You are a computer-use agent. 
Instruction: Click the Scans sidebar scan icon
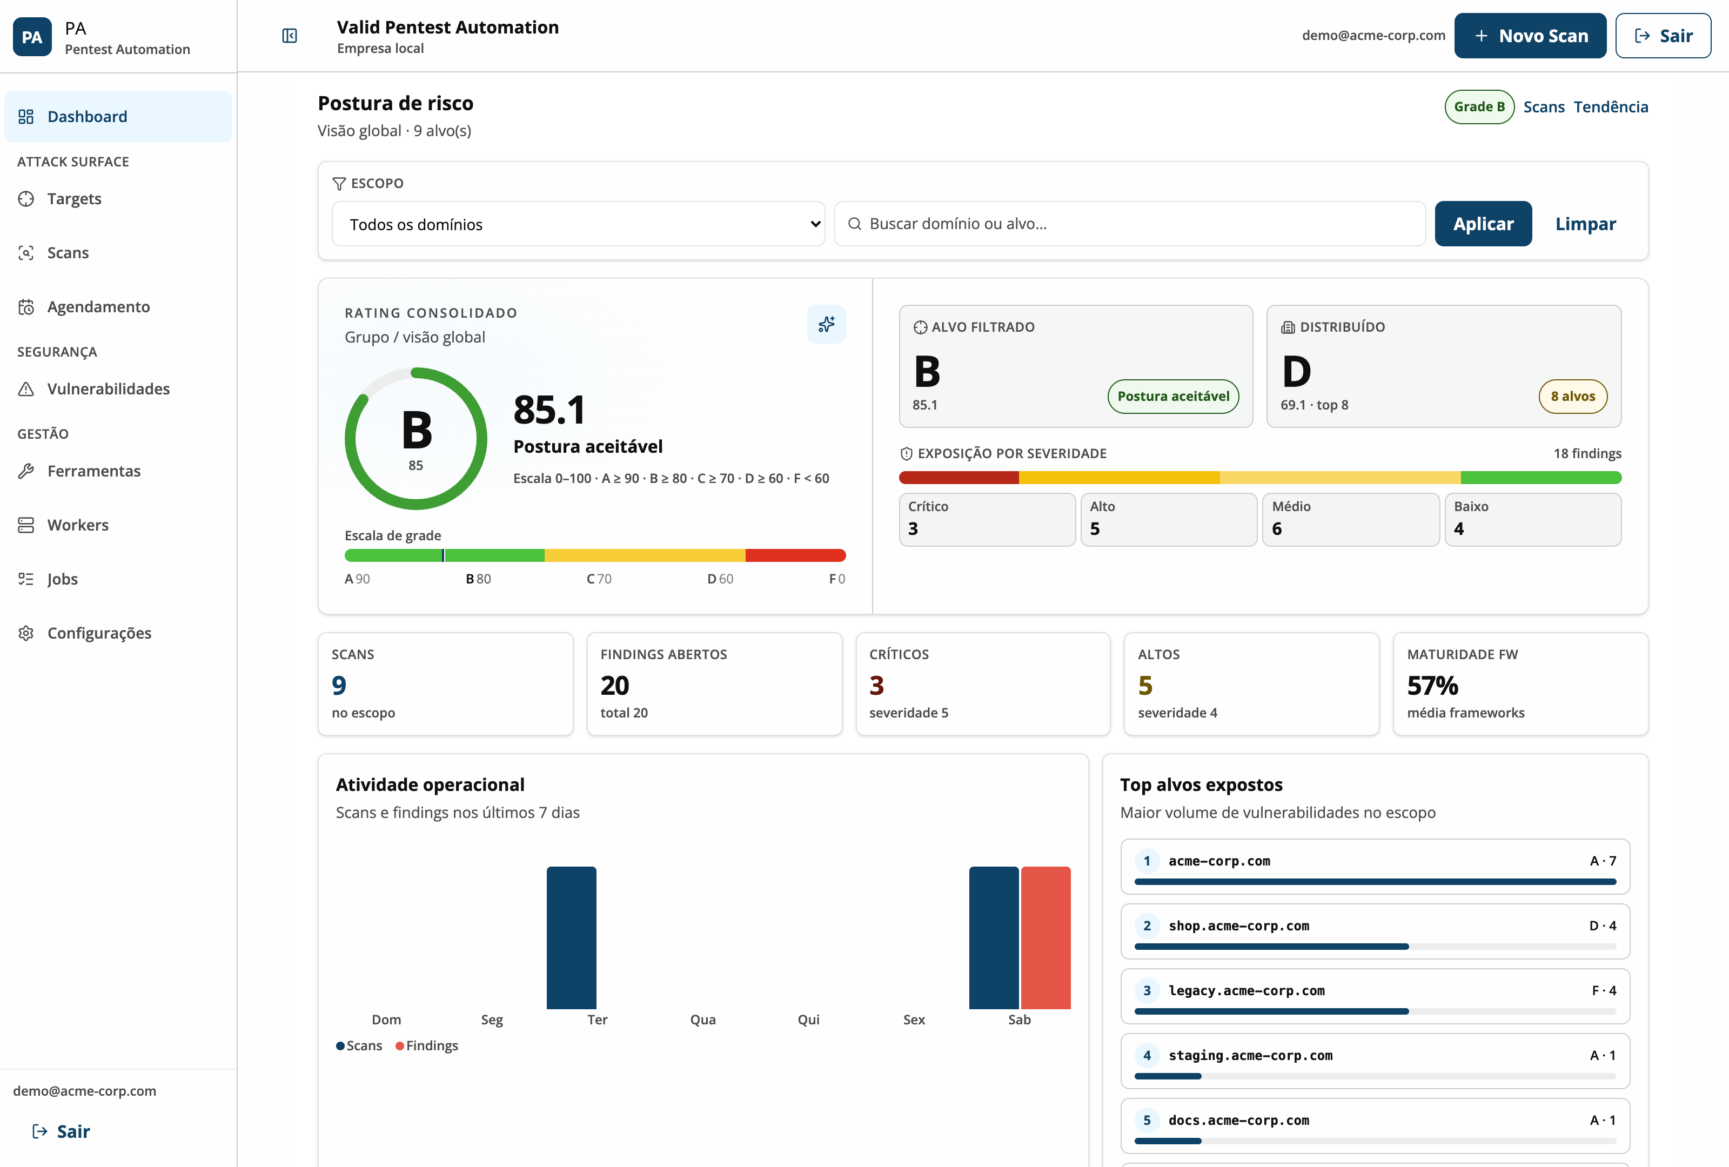coord(26,253)
